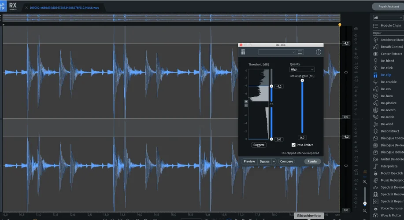Select the De-click module icon

pos(375,68)
